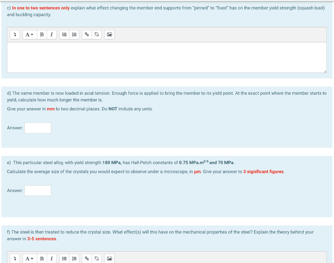The width and height of the screenshot is (334, 263).
Task: Open paragraph style dropdown in question c editor
Action: 30,35
